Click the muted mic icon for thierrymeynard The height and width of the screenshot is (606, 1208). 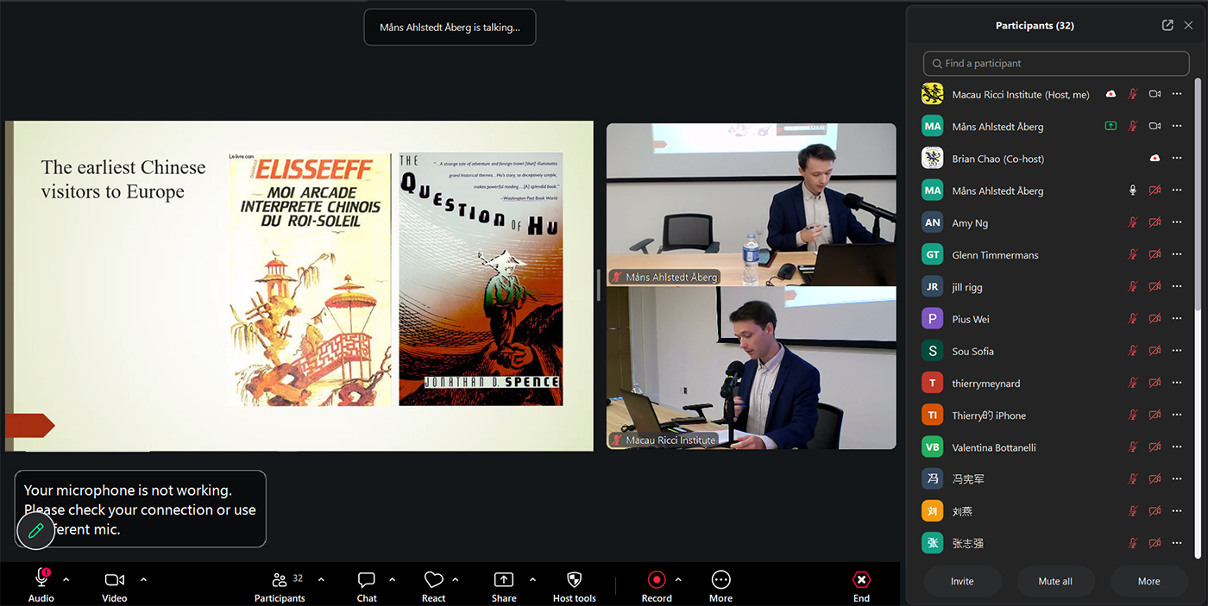point(1133,383)
